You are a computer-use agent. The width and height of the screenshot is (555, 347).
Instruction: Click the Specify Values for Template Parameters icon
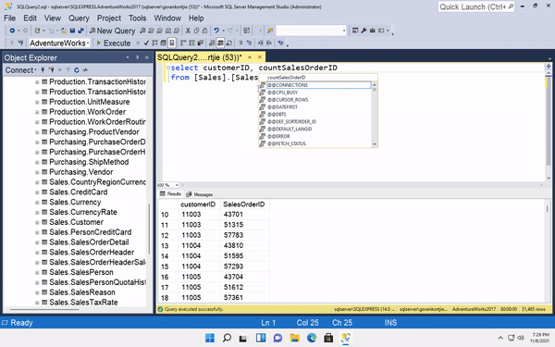(x=280, y=43)
